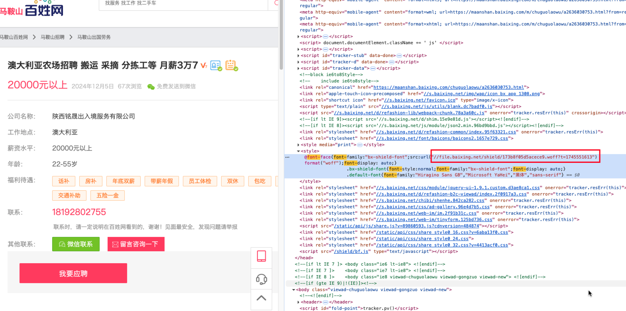Open the share_style0_24.css link

click(422, 239)
